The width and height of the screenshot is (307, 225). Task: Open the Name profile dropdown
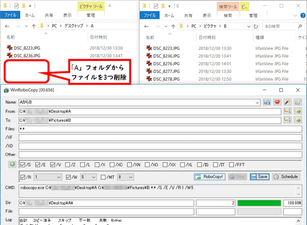pos(257,103)
